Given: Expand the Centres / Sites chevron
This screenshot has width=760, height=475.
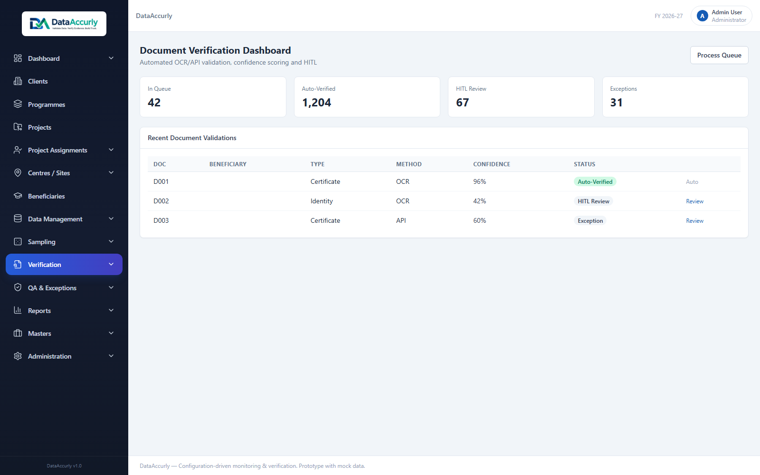Looking at the screenshot, I should (x=111, y=172).
